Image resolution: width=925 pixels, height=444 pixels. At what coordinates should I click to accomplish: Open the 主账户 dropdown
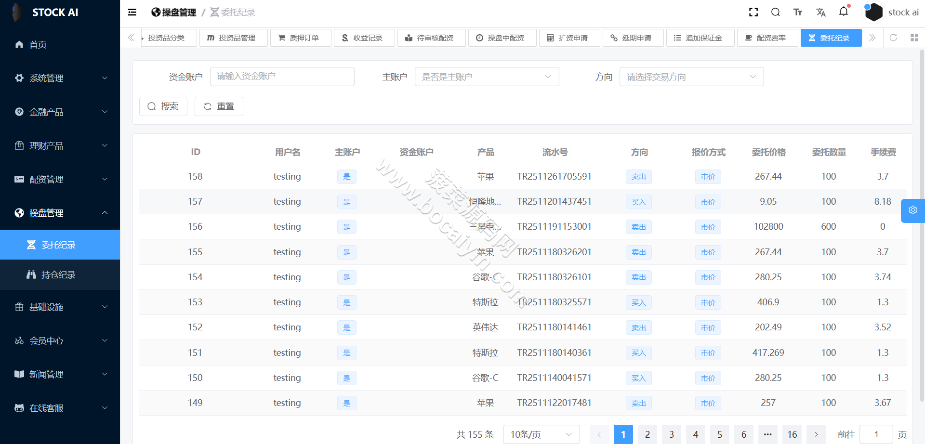pyautogui.click(x=487, y=77)
